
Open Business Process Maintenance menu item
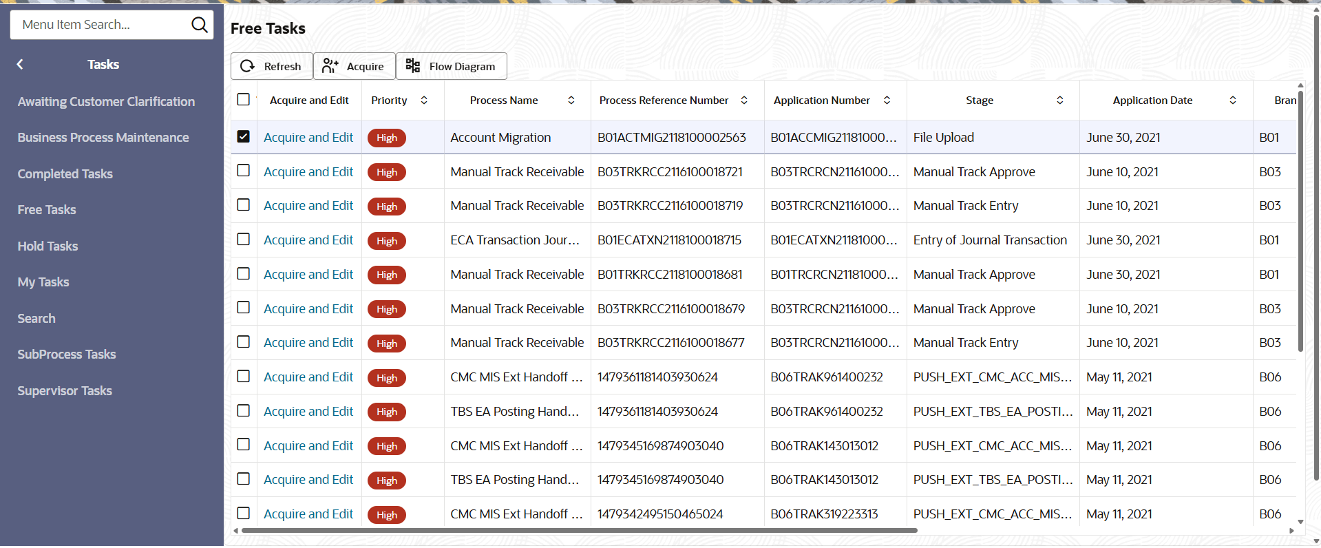coord(103,138)
